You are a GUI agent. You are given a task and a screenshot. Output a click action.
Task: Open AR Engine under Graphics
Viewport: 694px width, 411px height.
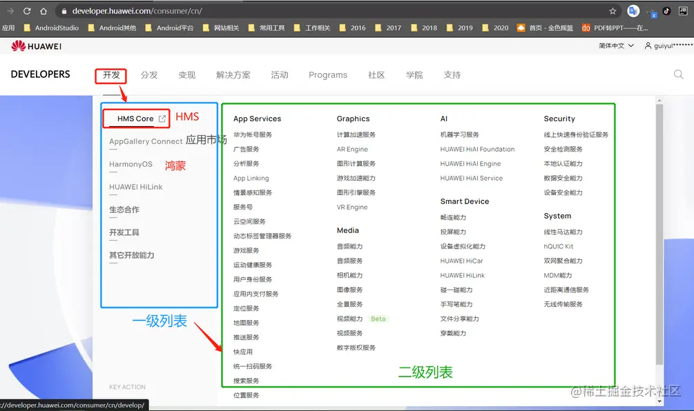352,150
